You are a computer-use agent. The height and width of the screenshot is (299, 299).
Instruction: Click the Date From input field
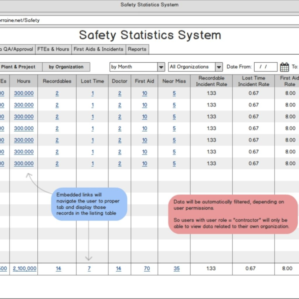265,67
